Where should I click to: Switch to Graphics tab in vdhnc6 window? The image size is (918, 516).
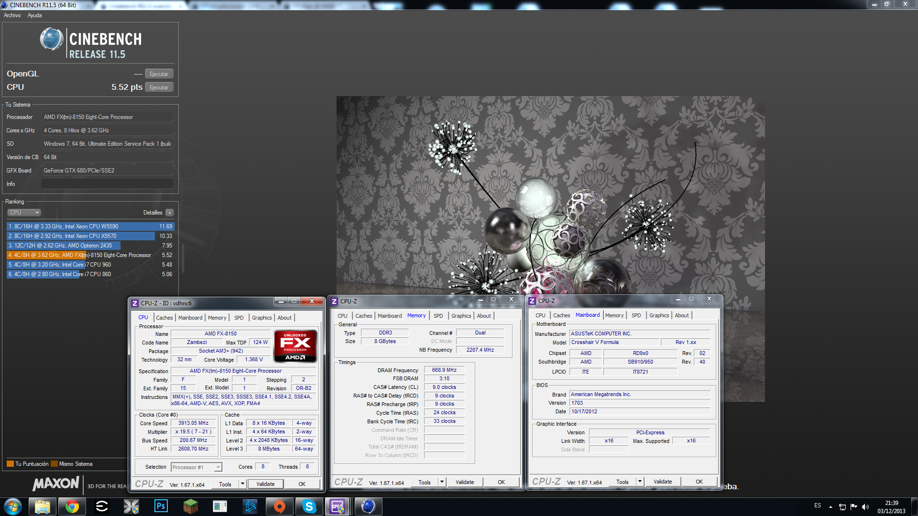(x=262, y=318)
